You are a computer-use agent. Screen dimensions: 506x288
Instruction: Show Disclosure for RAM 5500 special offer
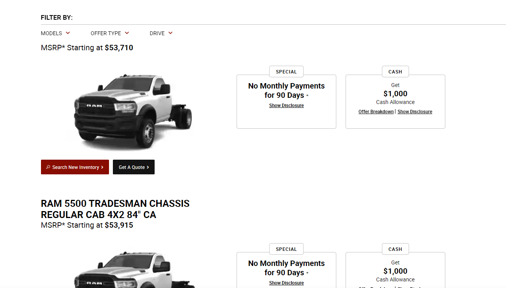pos(286,283)
